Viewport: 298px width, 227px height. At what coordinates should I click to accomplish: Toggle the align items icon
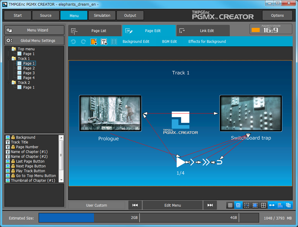280,205
